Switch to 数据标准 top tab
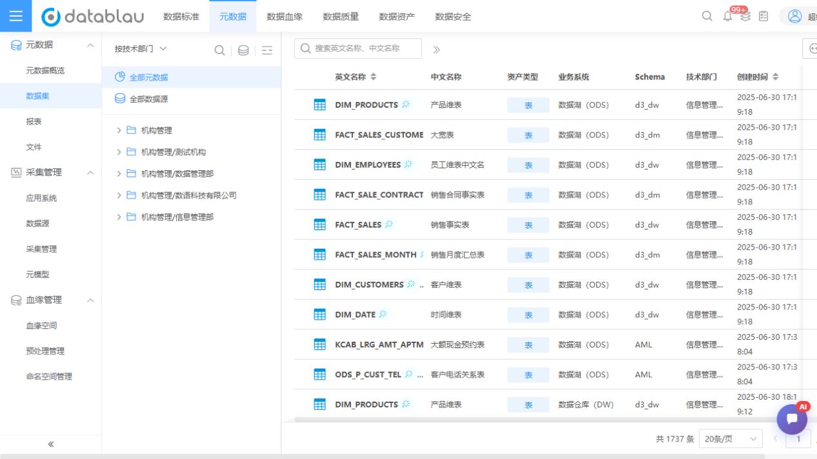The height and width of the screenshot is (459, 817). pos(181,17)
